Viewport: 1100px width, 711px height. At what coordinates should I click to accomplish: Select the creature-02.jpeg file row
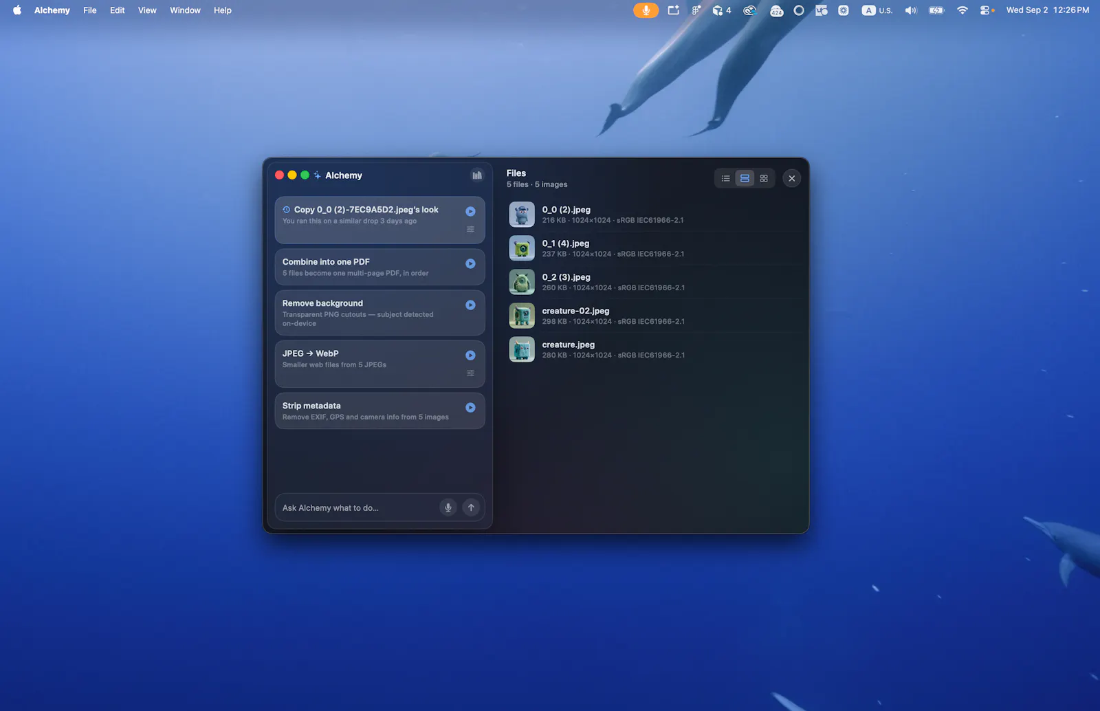point(654,316)
